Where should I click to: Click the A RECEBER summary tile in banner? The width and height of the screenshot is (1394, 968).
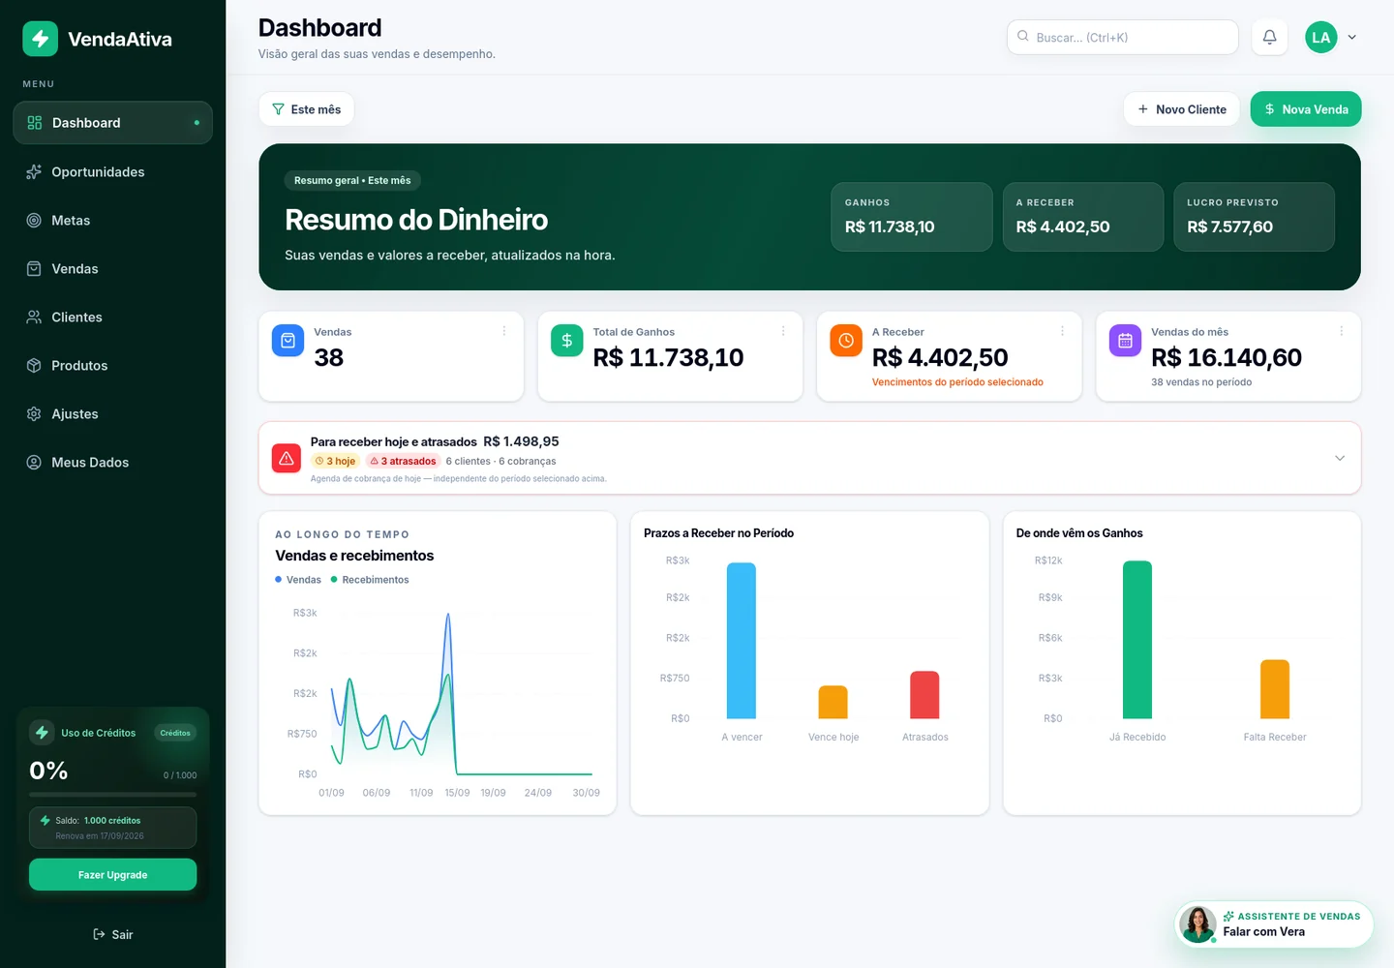[1083, 217]
